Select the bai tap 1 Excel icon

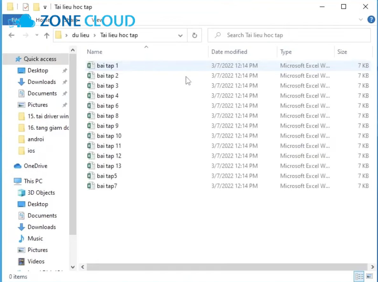(x=91, y=66)
